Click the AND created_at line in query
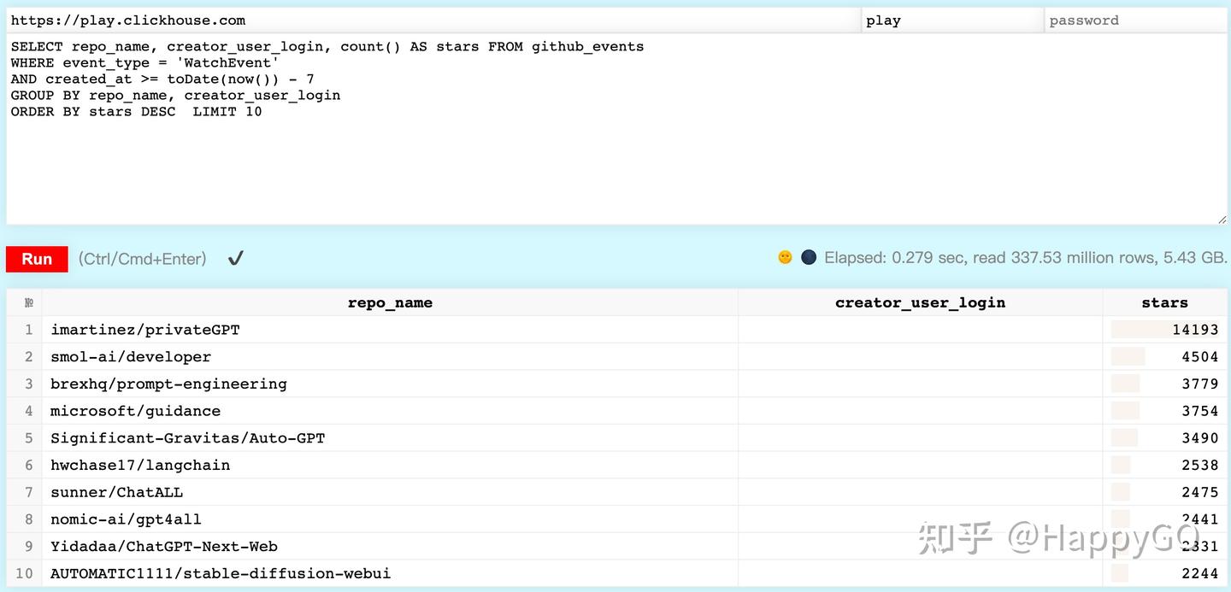This screenshot has width=1231, height=592. (x=162, y=79)
